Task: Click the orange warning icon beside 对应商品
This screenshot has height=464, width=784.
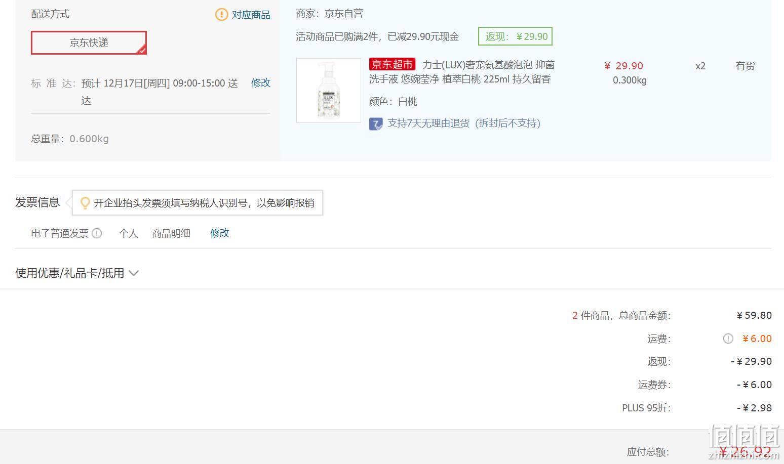Action: 221,15
